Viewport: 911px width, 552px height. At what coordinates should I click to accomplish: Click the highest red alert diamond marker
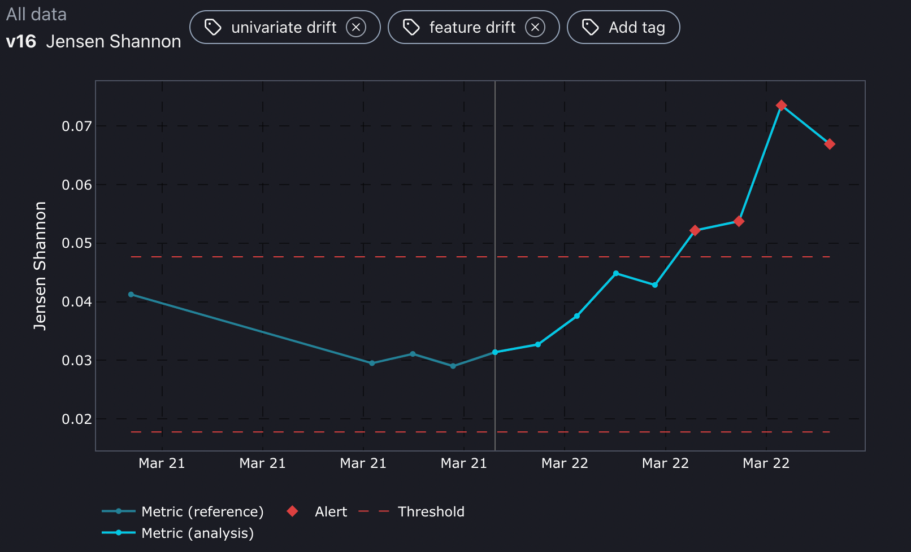[782, 105]
